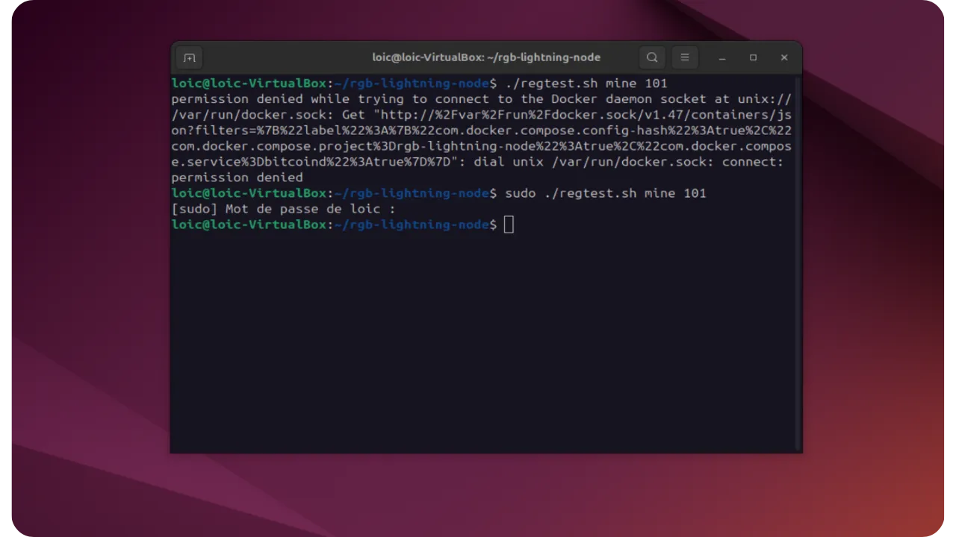
Task: Click the "sudo ./regtest.sh mine 101" command
Action: (x=605, y=193)
